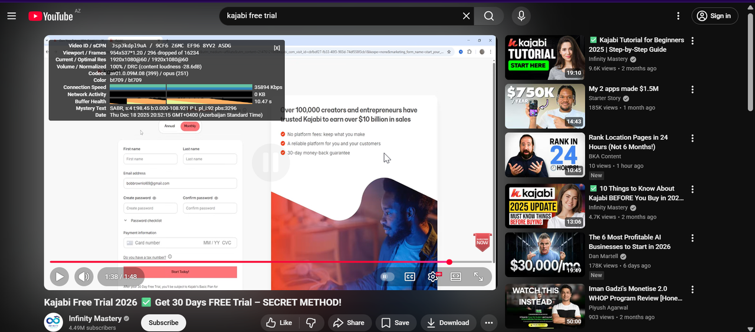Visit the Starter Story channel
Viewport: 755px width, 332px height.
(x=605, y=98)
